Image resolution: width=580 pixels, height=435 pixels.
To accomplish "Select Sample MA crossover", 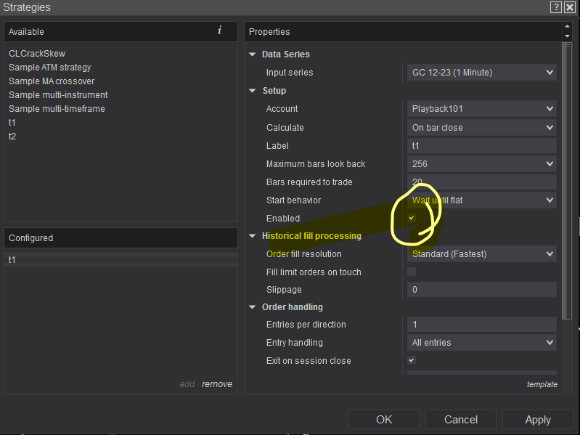I will [52, 81].
